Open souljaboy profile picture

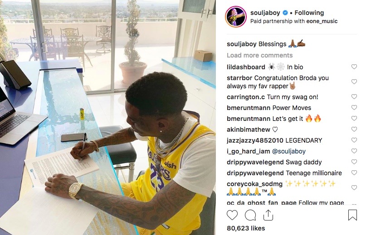pos(236,17)
